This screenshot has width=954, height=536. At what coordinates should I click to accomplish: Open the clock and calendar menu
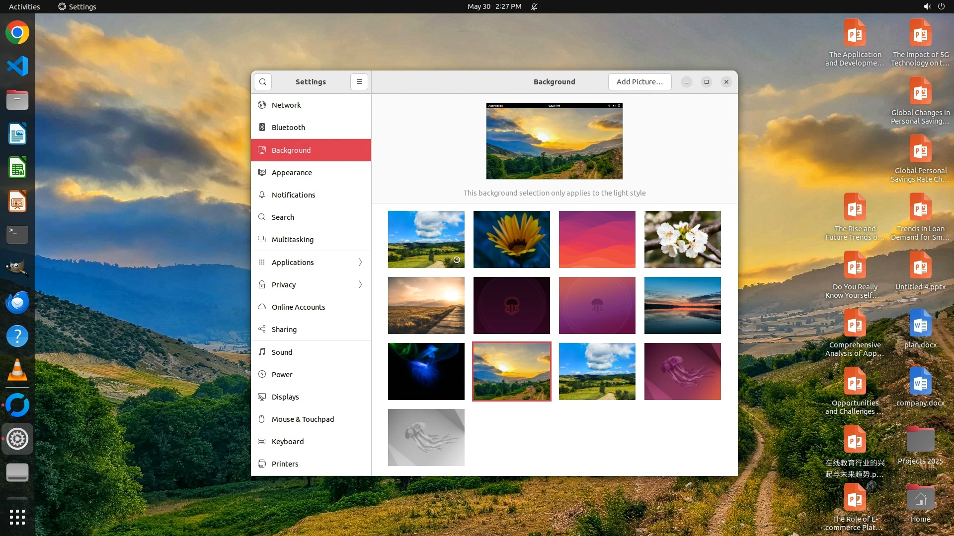click(494, 6)
